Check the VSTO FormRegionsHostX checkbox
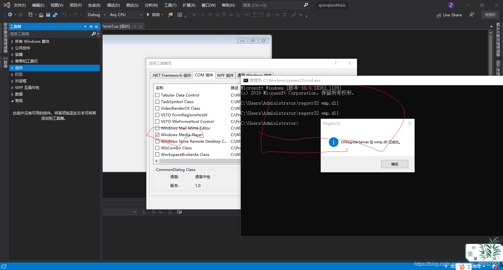The width and height of the screenshot is (503, 270). point(157,115)
